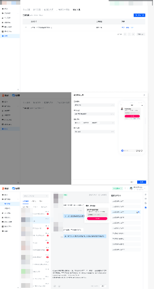The width and height of the screenshot is (154, 289).
Task: Go to the next page in the top window's pagination
Action: point(133,34)
